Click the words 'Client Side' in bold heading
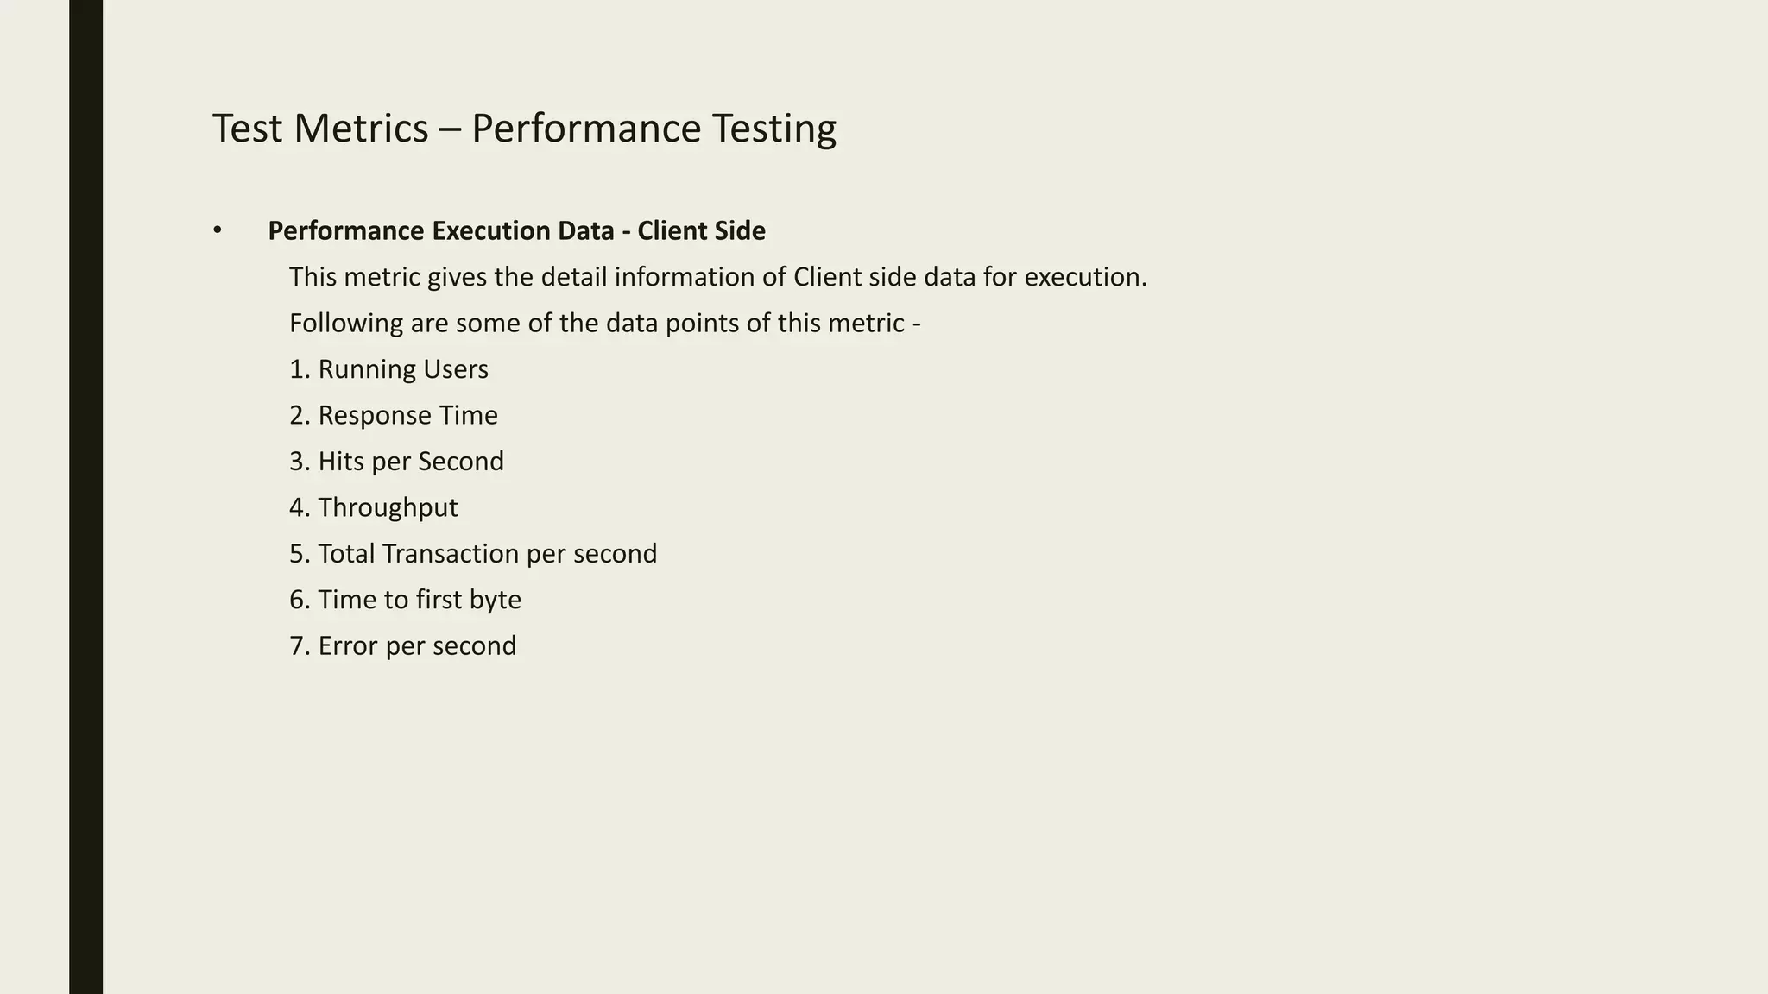The height and width of the screenshot is (994, 1768). 701,231
